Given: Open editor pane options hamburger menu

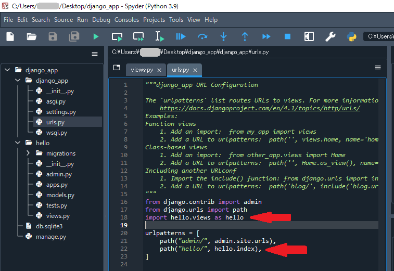Looking at the screenshot, I should click(378, 67).
